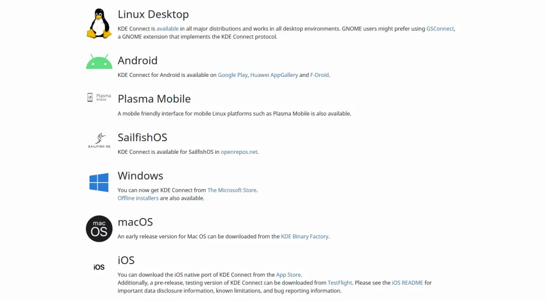Click the Linux Desktop heading

(153, 14)
